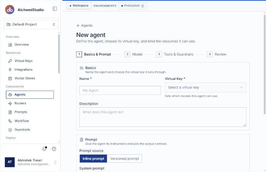
Task: Open the Routers label
Action: tap(20, 103)
